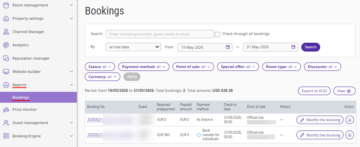This screenshot has height=147, width=360.
Task: Click the Price monitor scales icon
Action: point(6,110)
